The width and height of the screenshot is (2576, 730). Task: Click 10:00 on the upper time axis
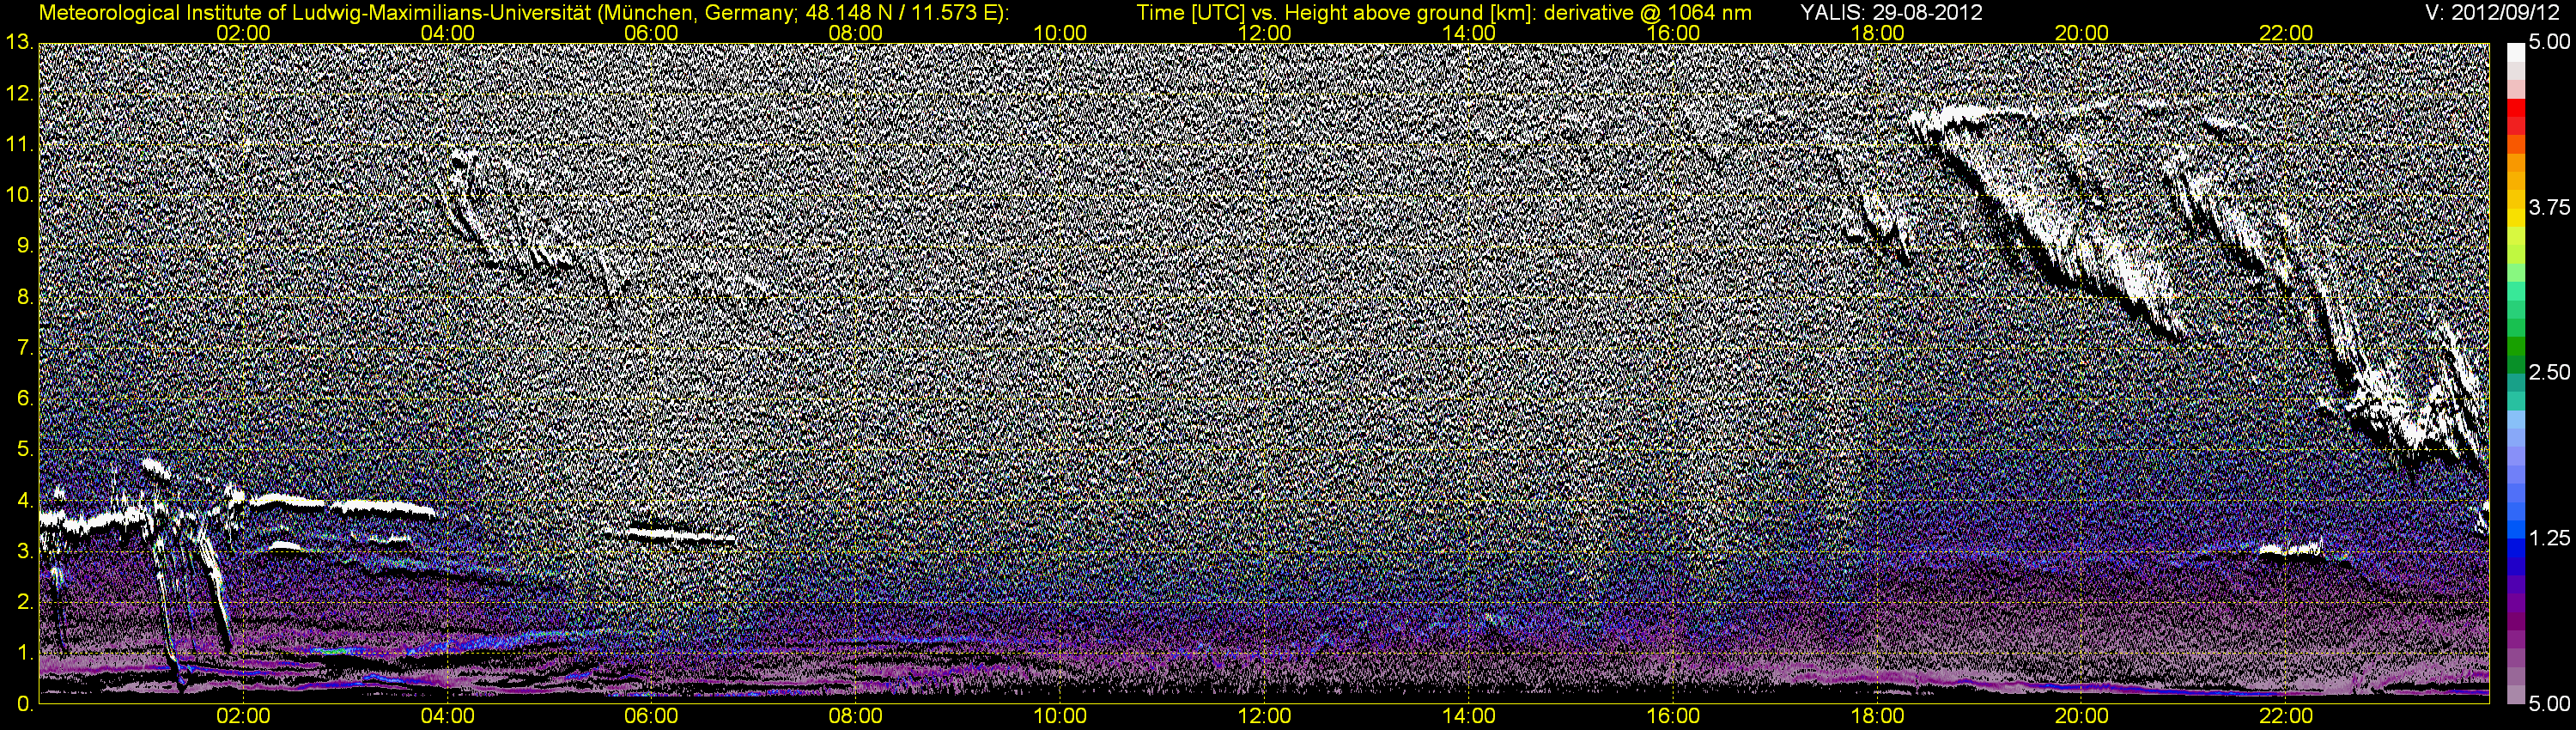[x=1060, y=33]
